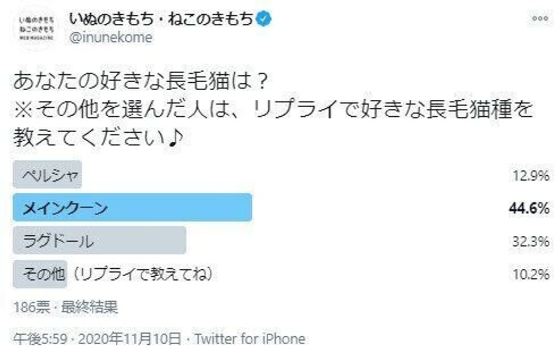Click the 10.2% result for その他
The image size is (557, 355).
click(530, 274)
